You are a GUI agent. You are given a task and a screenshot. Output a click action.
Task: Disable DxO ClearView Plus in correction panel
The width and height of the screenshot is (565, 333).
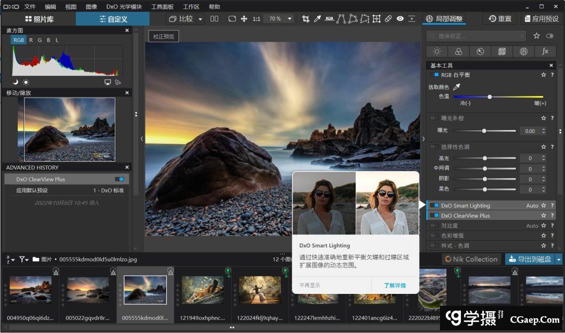pyautogui.click(x=434, y=216)
